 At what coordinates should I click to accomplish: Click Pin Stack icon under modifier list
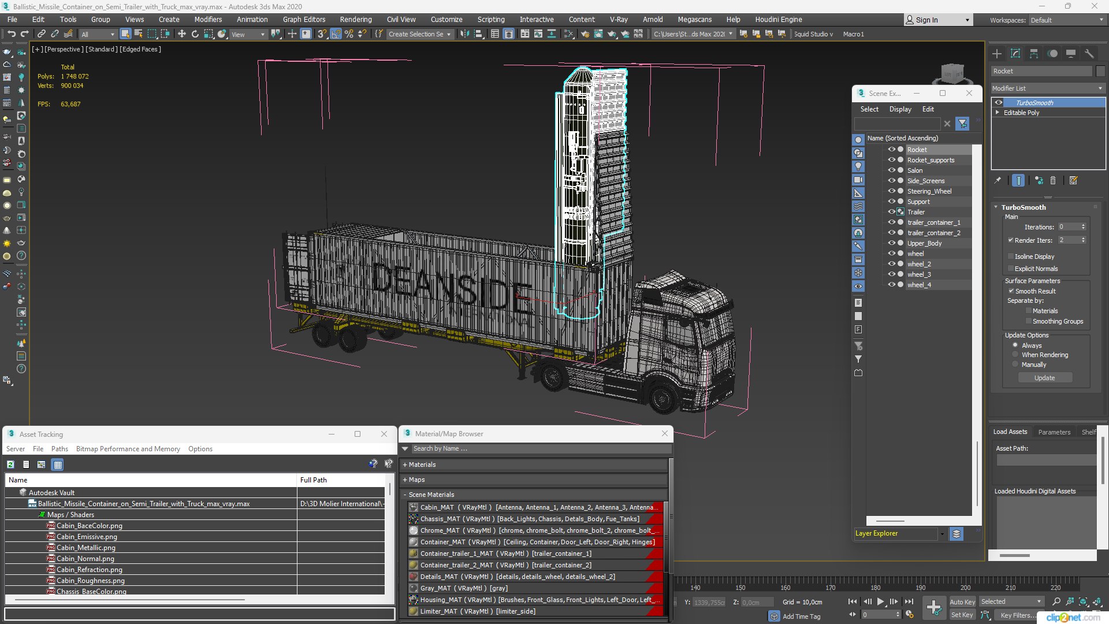click(998, 181)
